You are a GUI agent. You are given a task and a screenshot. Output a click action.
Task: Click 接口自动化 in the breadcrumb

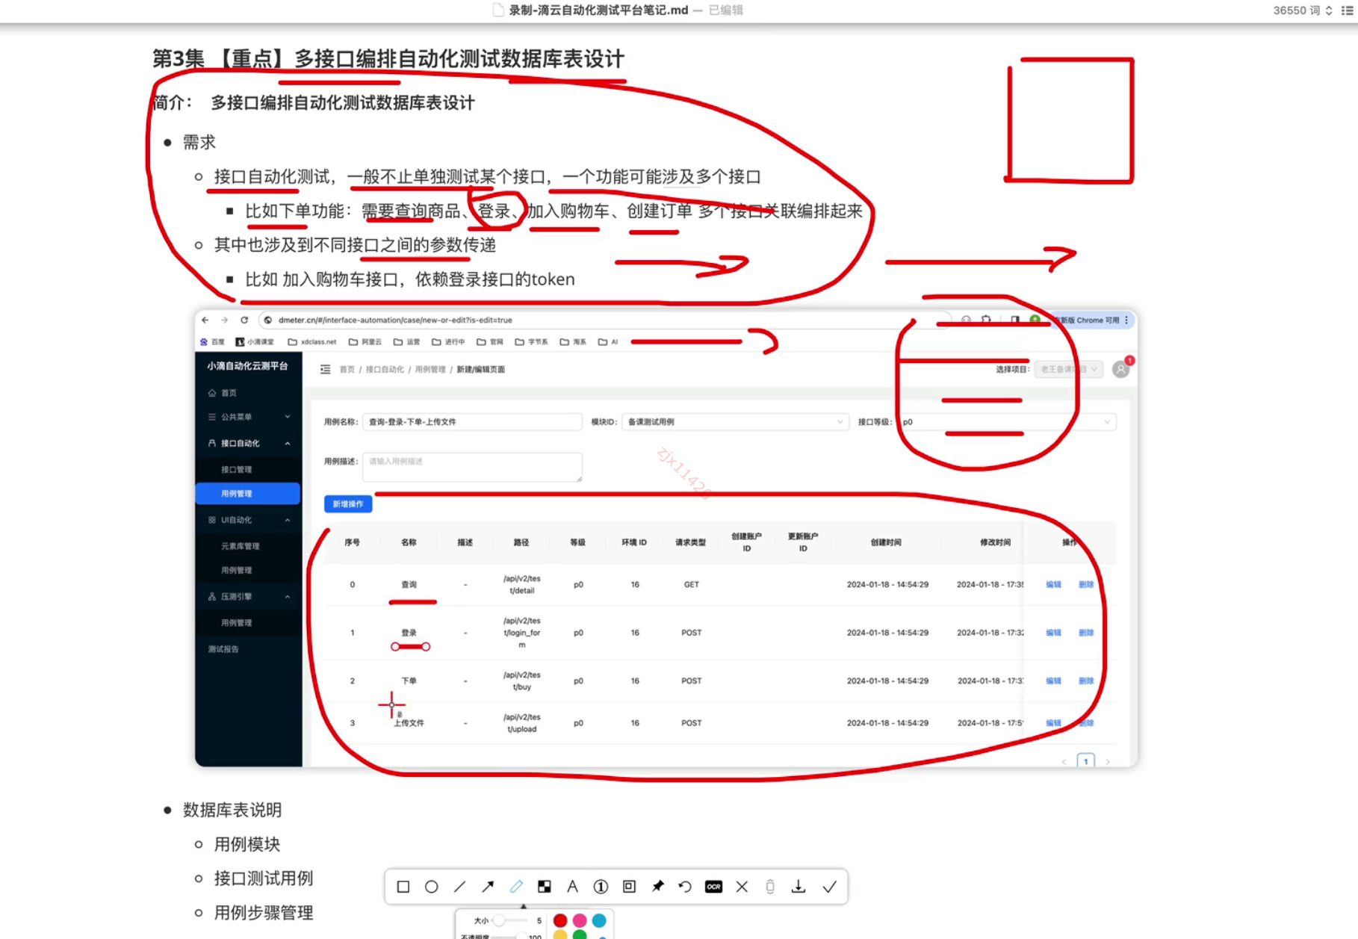click(385, 369)
